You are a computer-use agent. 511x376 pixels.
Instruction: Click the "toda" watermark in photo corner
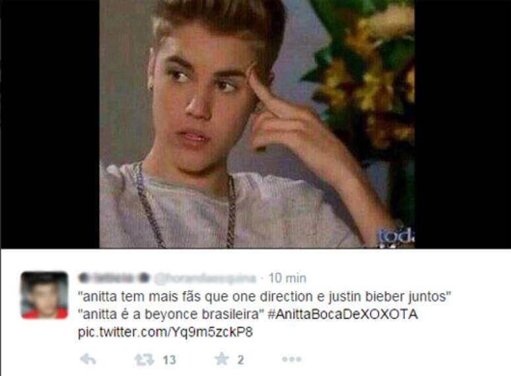pyautogui.click(x=396, y=235)
